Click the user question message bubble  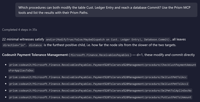pyautogui.click(x=106, y=10)
